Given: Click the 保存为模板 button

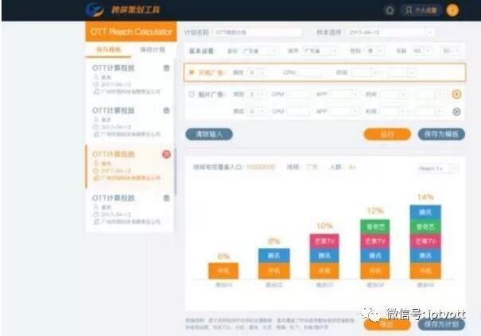Looking at the screenshot, I should [x=441, y=134].
